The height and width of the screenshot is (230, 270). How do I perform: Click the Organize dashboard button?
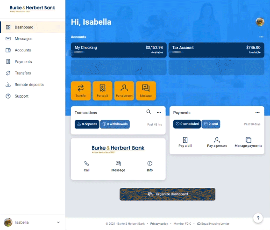pos(167,194)
